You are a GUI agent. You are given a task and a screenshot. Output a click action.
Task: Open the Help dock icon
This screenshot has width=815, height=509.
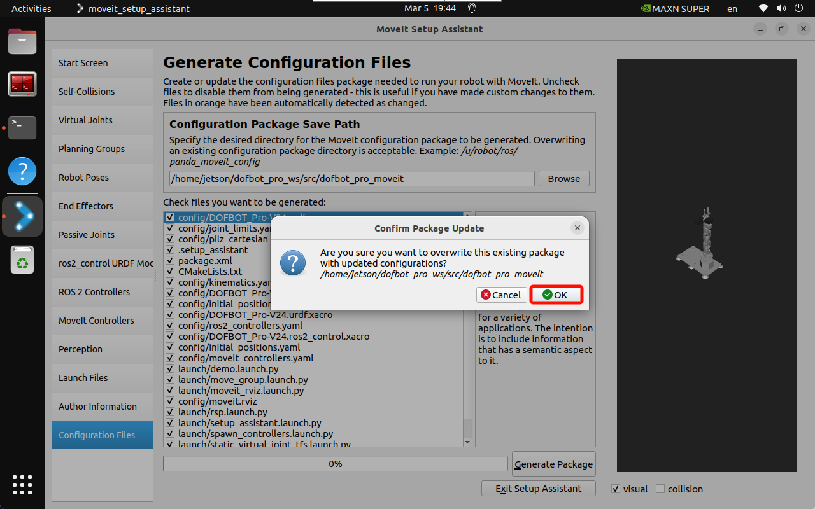coord(22,171)
